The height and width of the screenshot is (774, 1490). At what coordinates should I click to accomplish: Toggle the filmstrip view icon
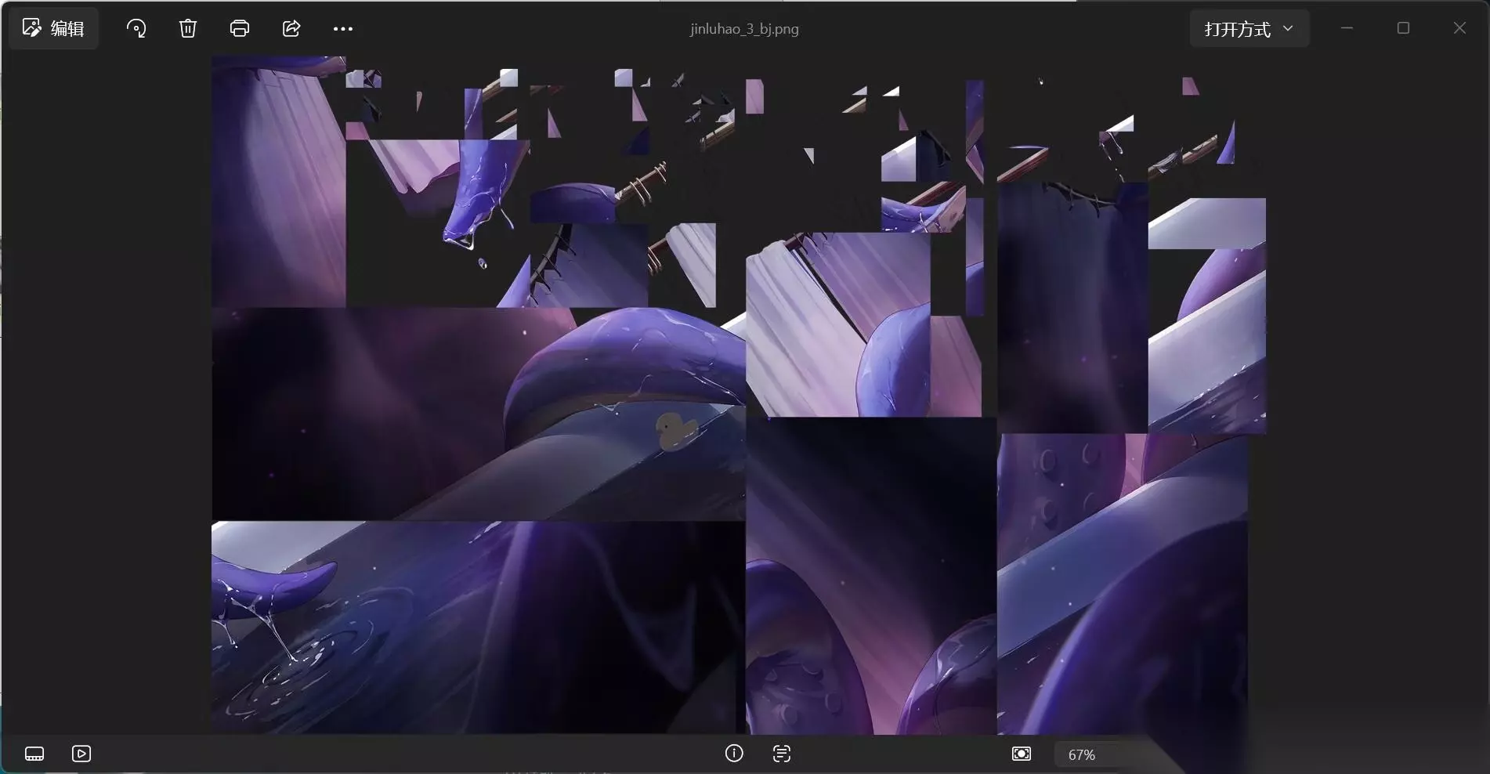coord(34,754)
